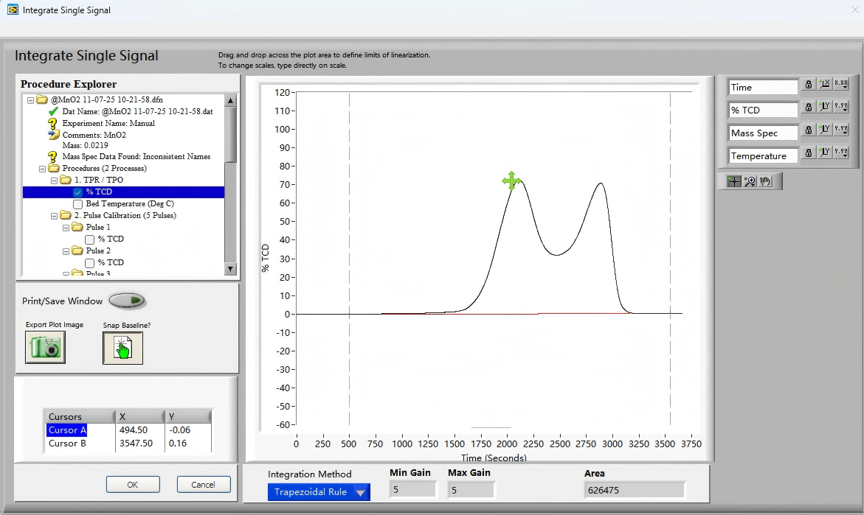Collapse the Procedures (2 Processes) node
Viewport: 864px width, 515px height.
43,169
